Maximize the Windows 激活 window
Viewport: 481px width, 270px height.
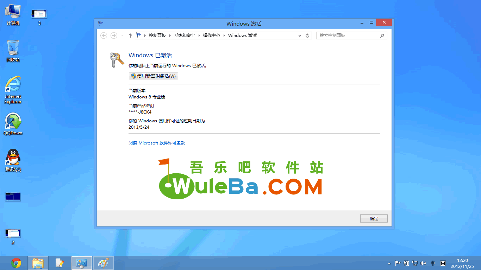click(x=371, y=22)
